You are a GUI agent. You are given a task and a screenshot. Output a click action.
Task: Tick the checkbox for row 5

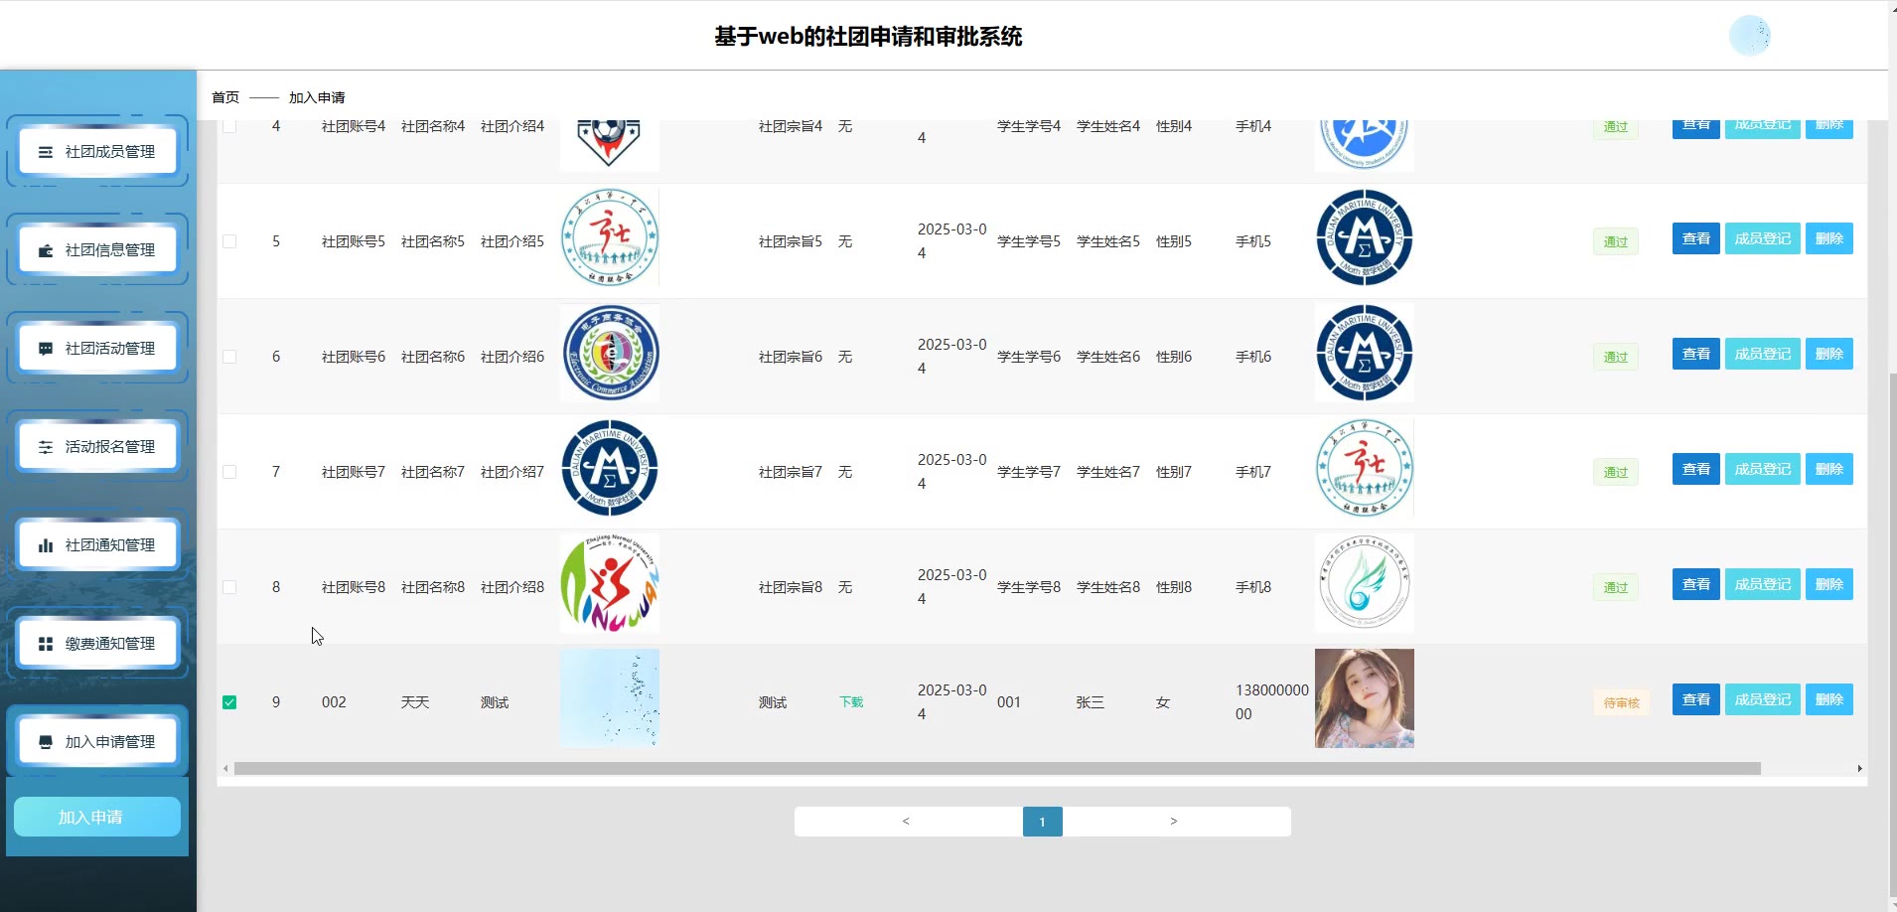[x=229, y=241]
